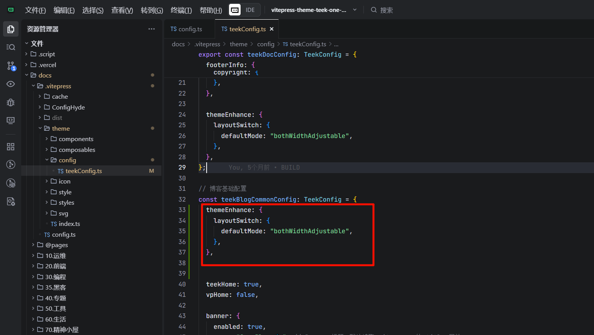
Task: Open the 帮助(H) menu
Action: (x=211, y=10)
